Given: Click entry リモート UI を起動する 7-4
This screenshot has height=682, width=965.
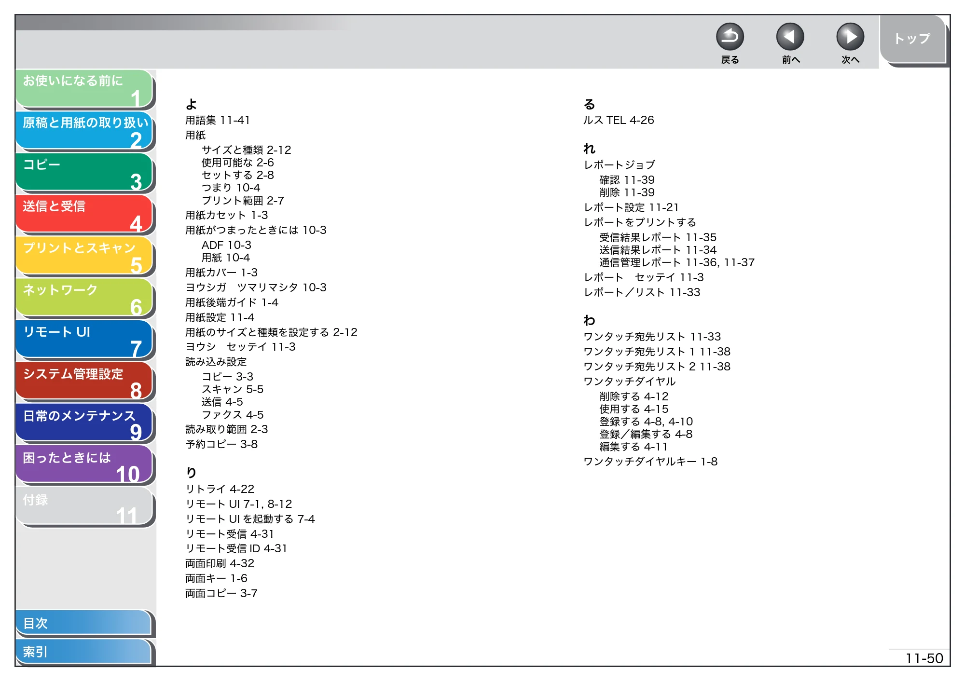Looking at the screenshot, I should [250, 519].
